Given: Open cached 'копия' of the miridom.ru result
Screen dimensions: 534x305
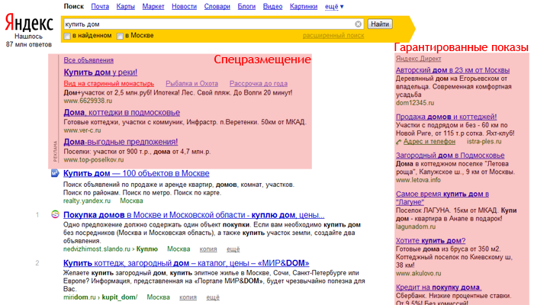Looking at the screenshot, I should [188, 297].
